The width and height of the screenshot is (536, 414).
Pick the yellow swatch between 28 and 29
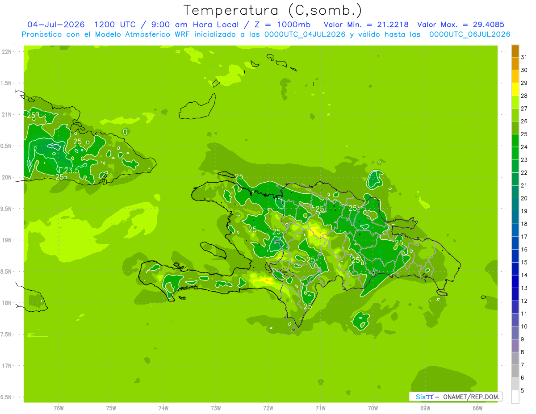tap(515, 89)
